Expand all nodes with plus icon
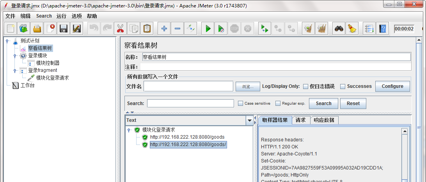Screen dimensions: 426x182 tap(164, 28)
